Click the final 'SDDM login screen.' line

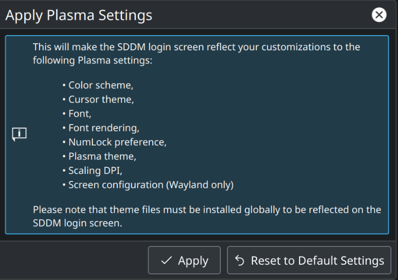pyautogui.click(x=77, y=223)
